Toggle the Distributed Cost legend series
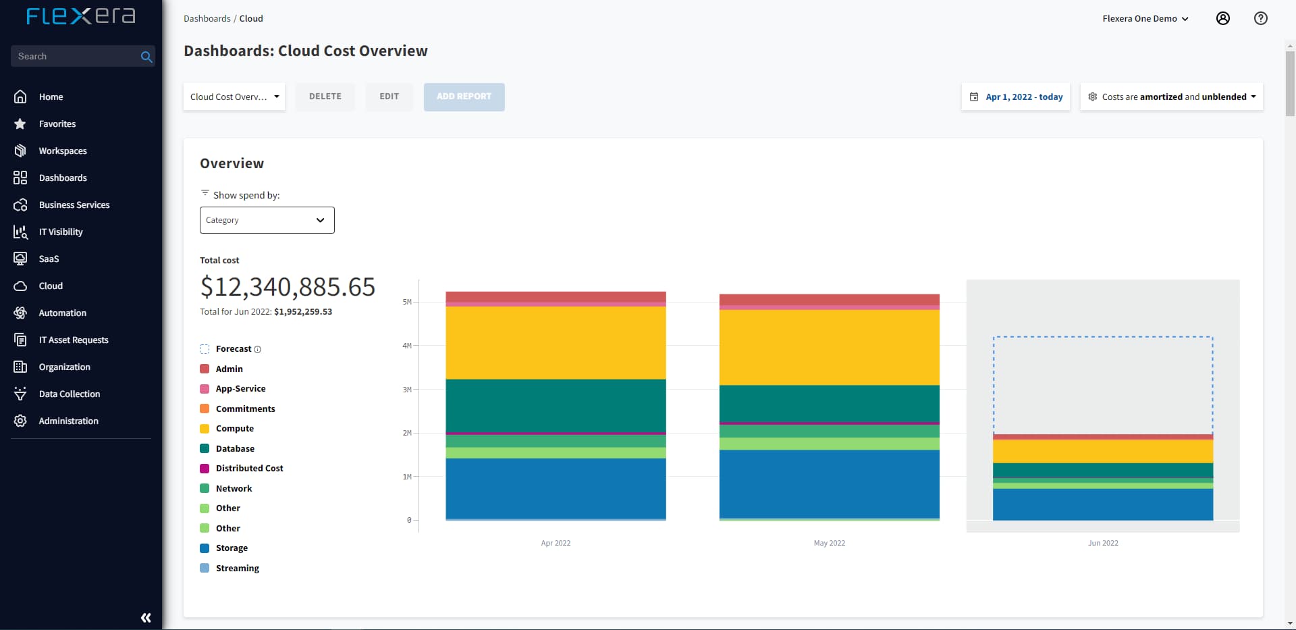This screenshot has width=1296, height=630. point(242,469)
